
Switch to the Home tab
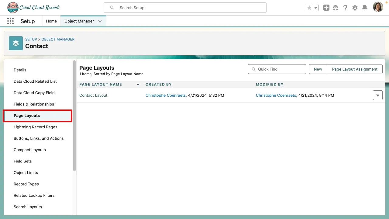(x=51, y=21)
